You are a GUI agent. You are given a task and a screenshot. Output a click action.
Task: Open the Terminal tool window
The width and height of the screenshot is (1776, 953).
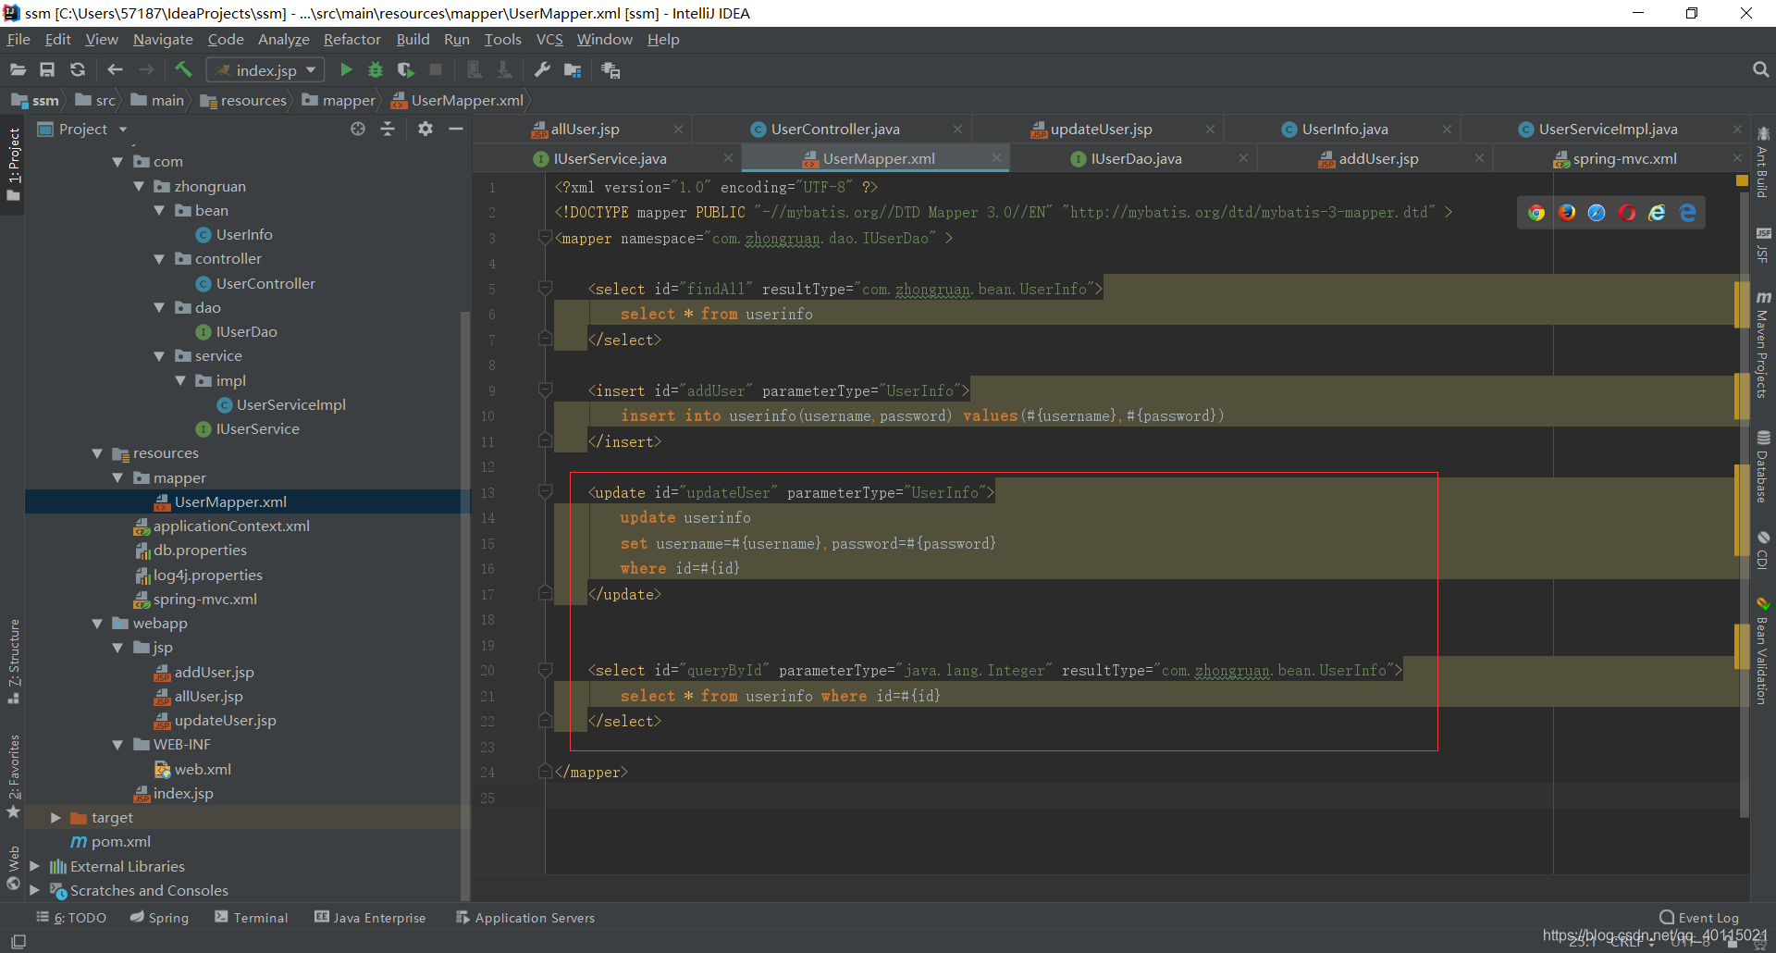coord(252,918)
